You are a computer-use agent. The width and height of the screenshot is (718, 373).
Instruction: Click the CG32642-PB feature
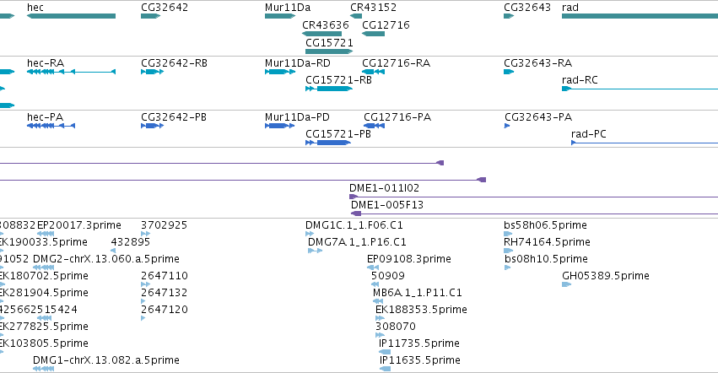152,126
